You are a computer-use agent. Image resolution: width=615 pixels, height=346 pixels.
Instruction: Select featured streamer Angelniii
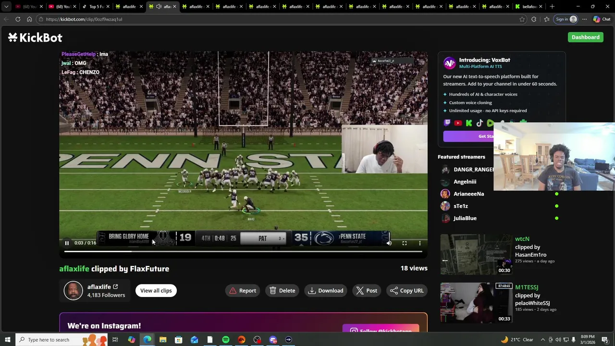[x=465, y=182]
